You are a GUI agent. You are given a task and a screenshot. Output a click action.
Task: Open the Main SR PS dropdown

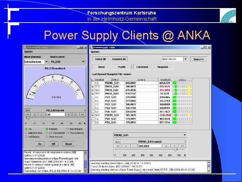pyautogui.click(x=186, y=59)
